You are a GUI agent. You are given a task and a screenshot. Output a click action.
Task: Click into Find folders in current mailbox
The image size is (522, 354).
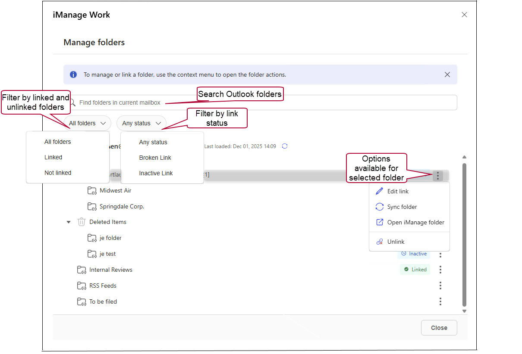(x=260, y=102)
